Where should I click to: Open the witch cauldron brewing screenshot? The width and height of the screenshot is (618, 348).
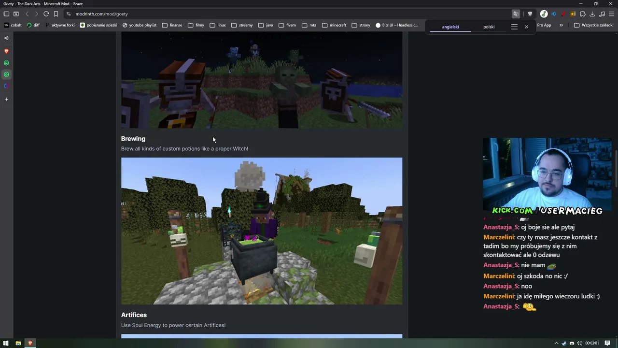(x=262, y=231)
